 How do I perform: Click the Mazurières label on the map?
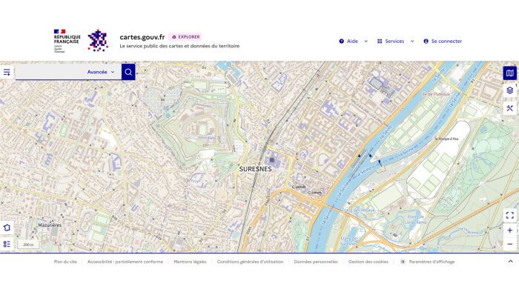pyautogui.click(x=50, y=225)
